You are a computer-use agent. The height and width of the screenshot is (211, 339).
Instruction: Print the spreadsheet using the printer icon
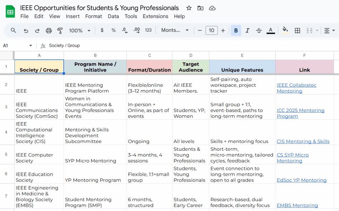(x=49, y=30)
